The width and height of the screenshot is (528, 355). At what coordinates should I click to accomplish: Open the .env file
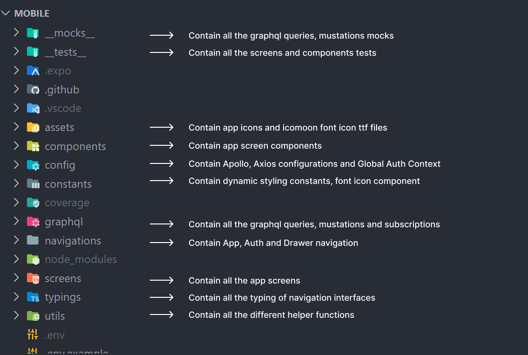tap(54, 335)
